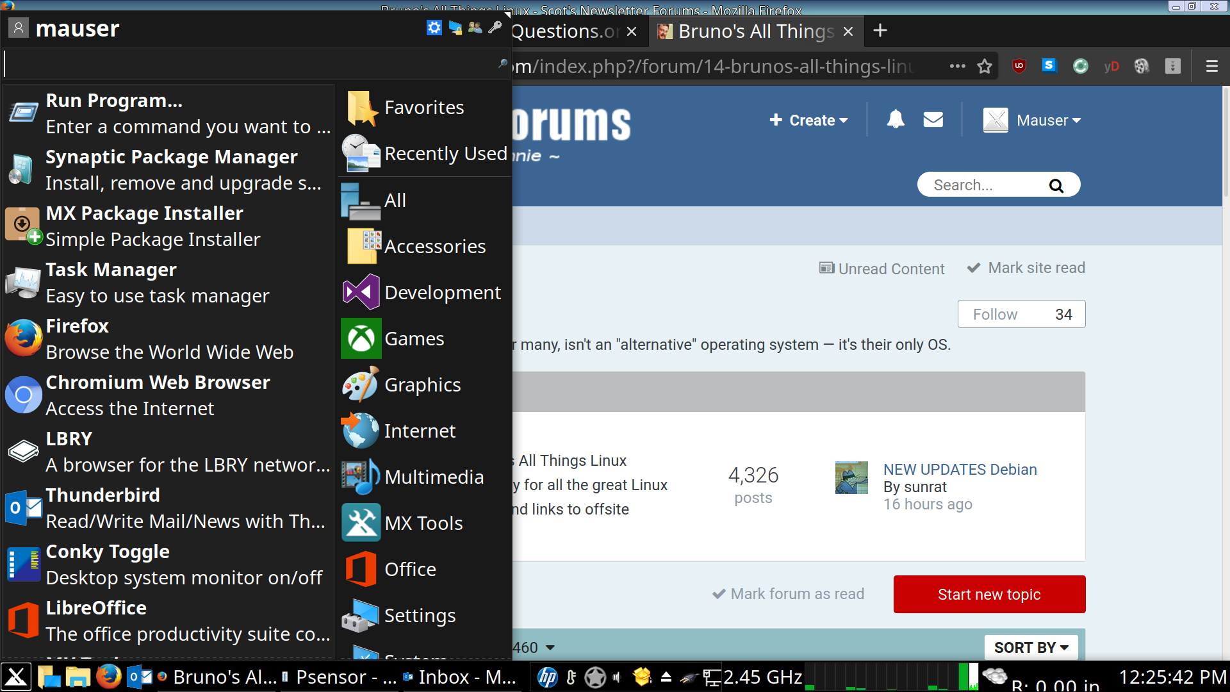This screenshot has width=1230, height=692.
Task: Click the MX start menu button in taskbar
Action: [16, 677]
